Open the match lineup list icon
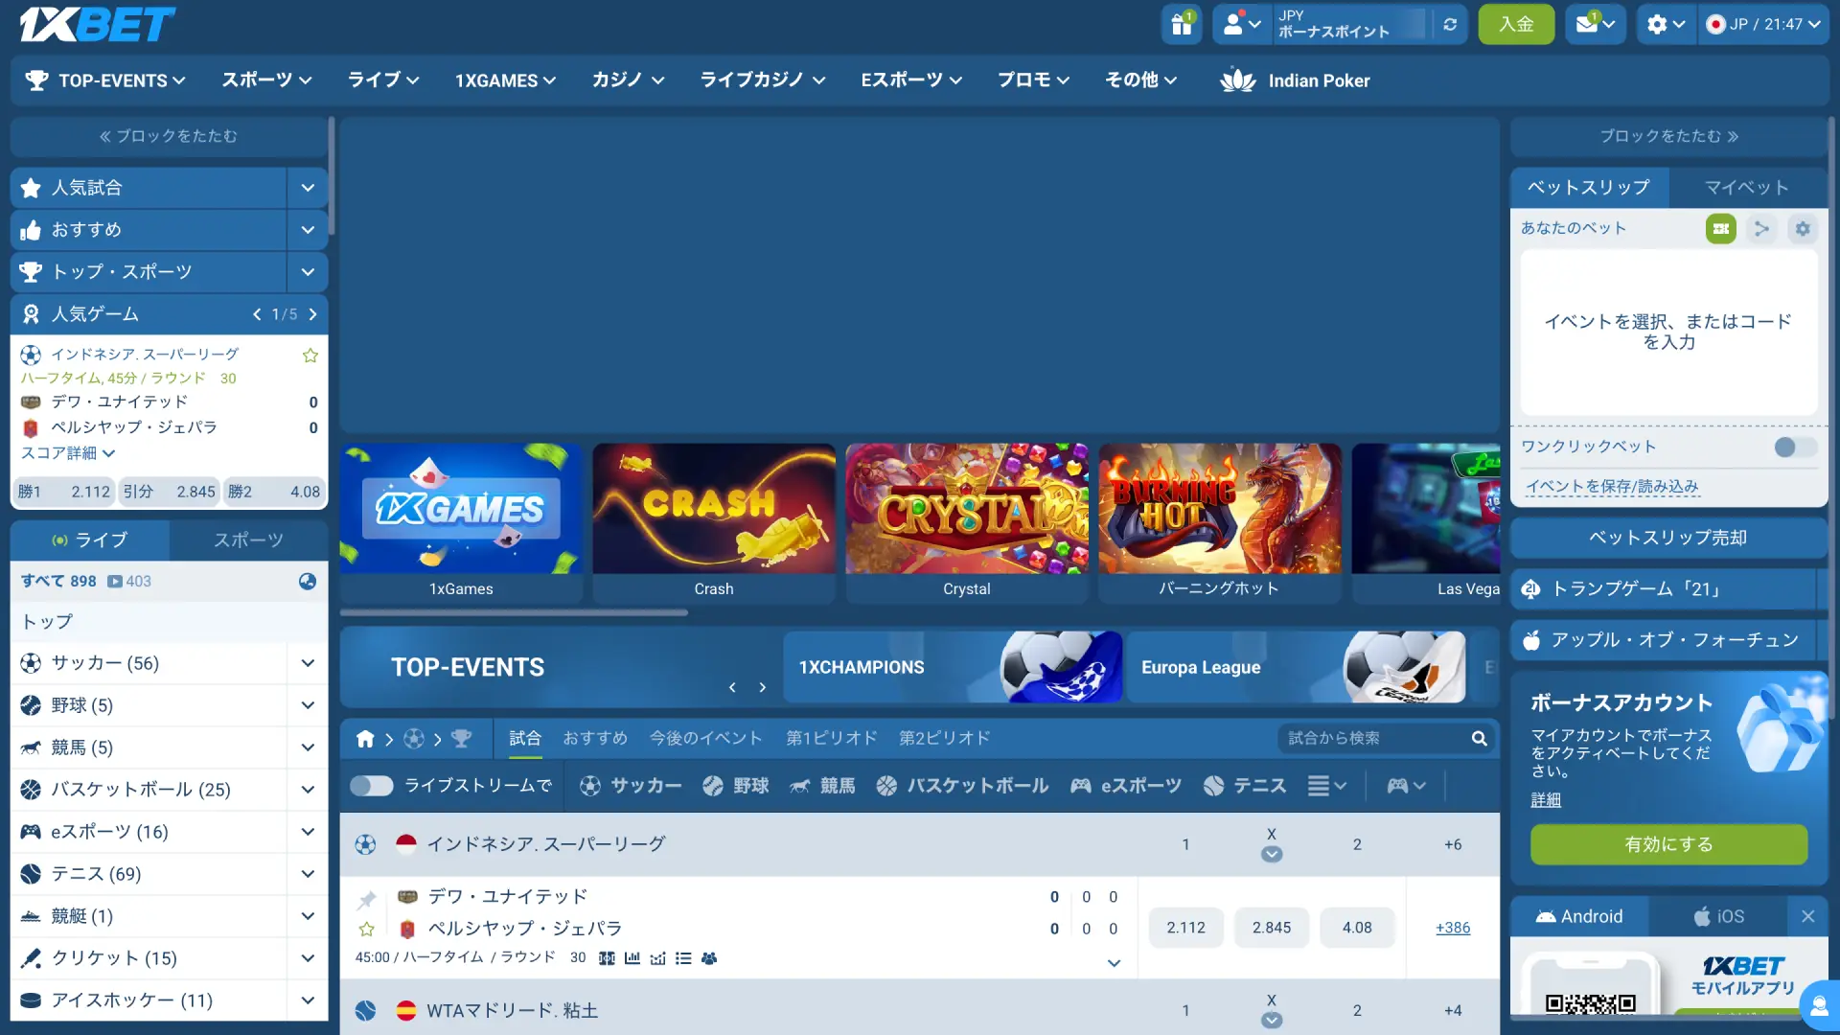The width and height of the screenshot is (1840, 1035). [x=683, y=958]
